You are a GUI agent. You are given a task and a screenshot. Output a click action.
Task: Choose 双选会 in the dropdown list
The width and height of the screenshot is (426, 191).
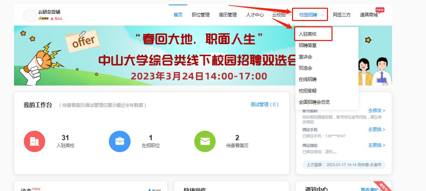tap(305, 68)
